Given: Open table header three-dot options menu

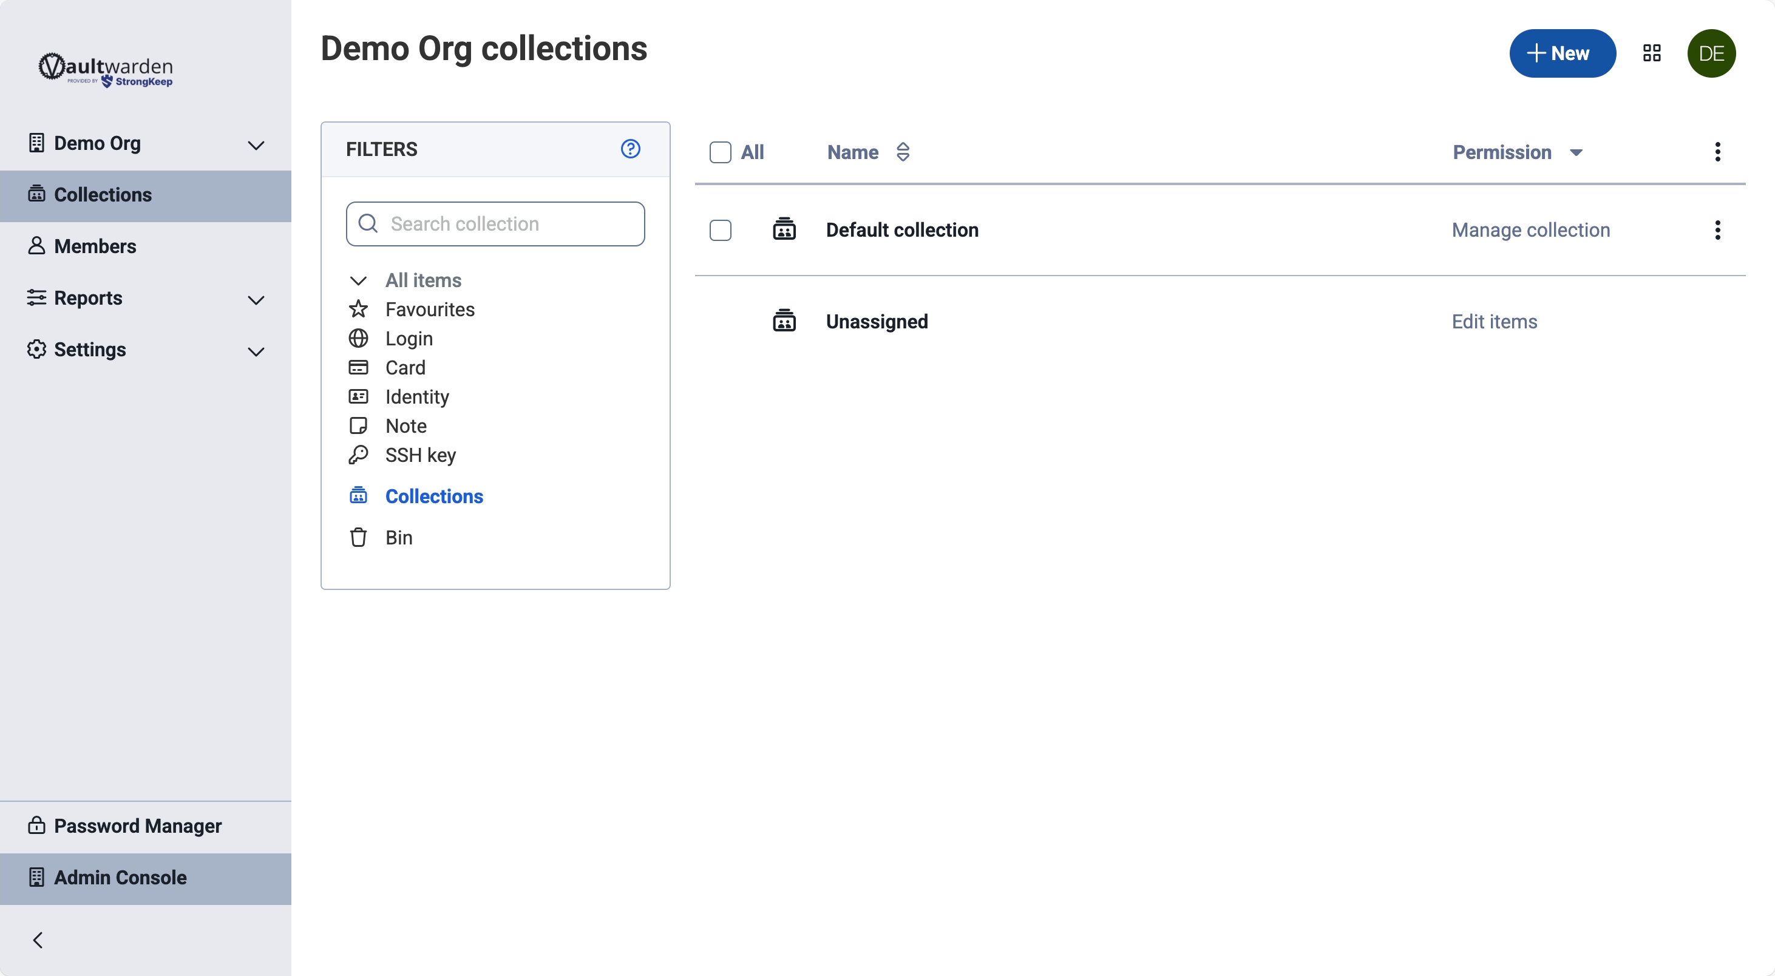Looking at the screenshot, I should 1717,152.
